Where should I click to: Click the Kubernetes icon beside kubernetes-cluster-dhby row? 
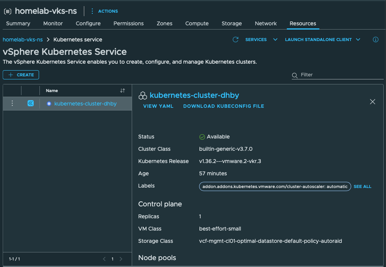click(x=49, y=104)
